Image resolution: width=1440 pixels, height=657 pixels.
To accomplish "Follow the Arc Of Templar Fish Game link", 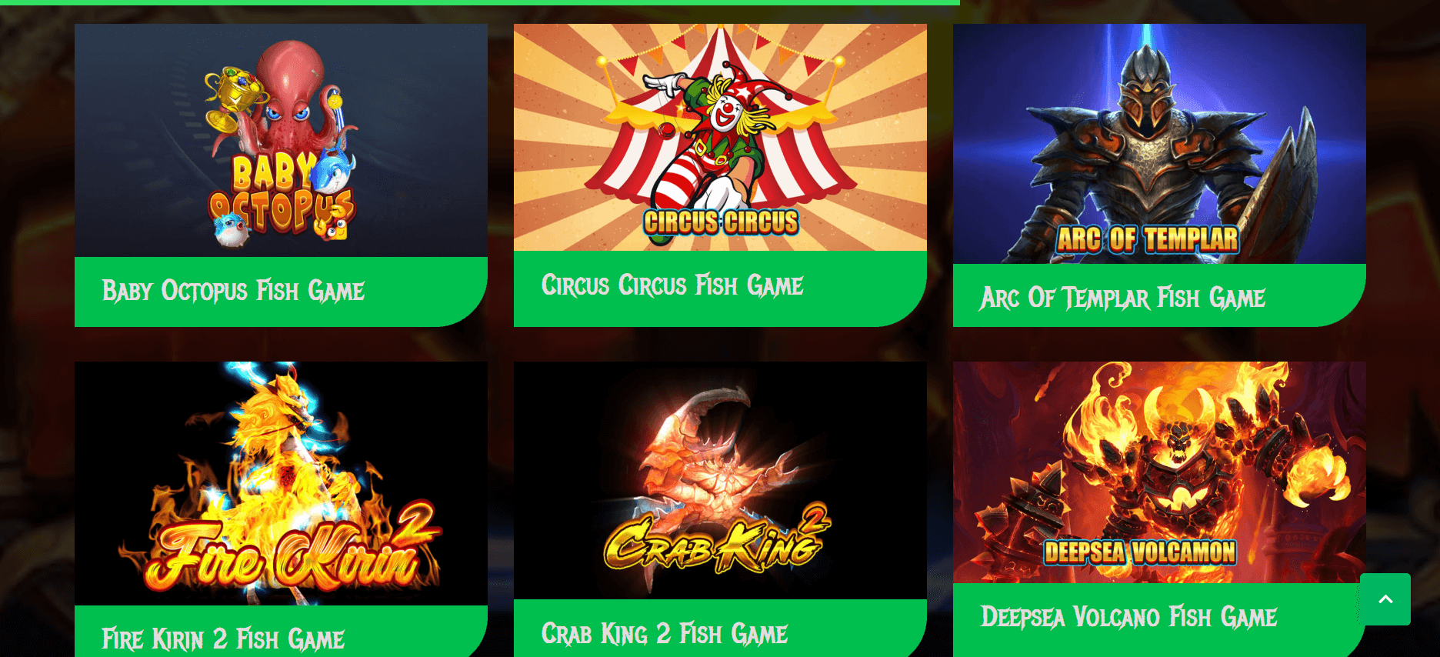I will click(1122, 298).
